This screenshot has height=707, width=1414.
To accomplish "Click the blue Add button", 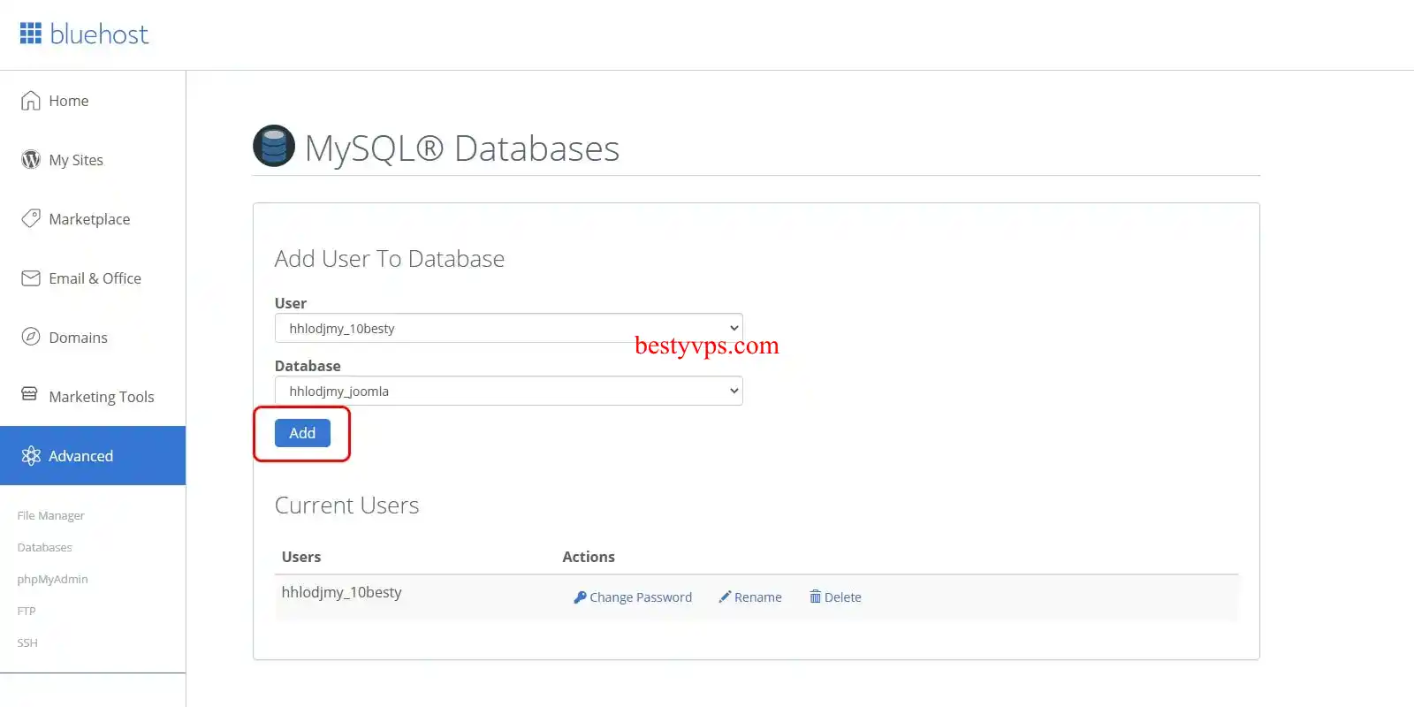I will [x=302, y=433].
